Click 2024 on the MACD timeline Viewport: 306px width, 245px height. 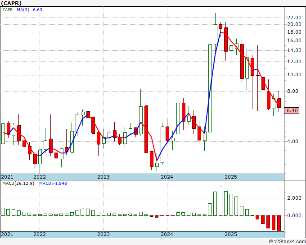click(167, 234)
